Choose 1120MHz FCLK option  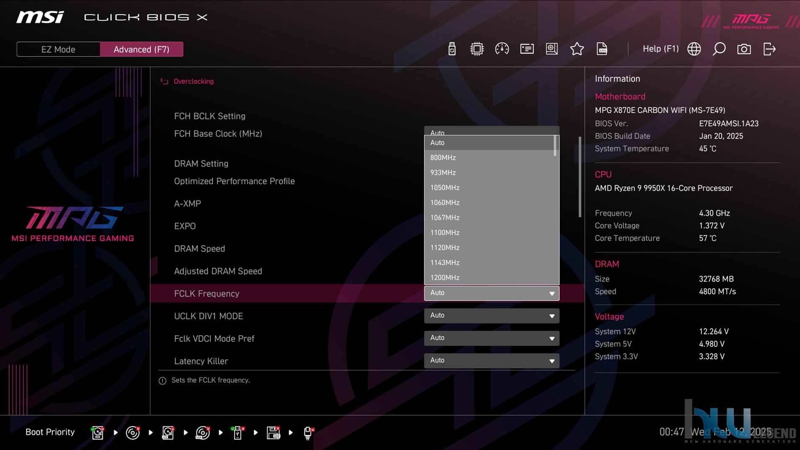pyautogui.click(x=489, y=248)
